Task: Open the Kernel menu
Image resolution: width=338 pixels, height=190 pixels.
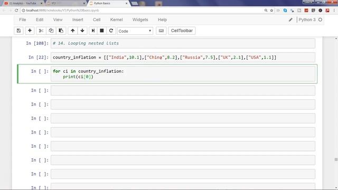Action: (116, 20)
